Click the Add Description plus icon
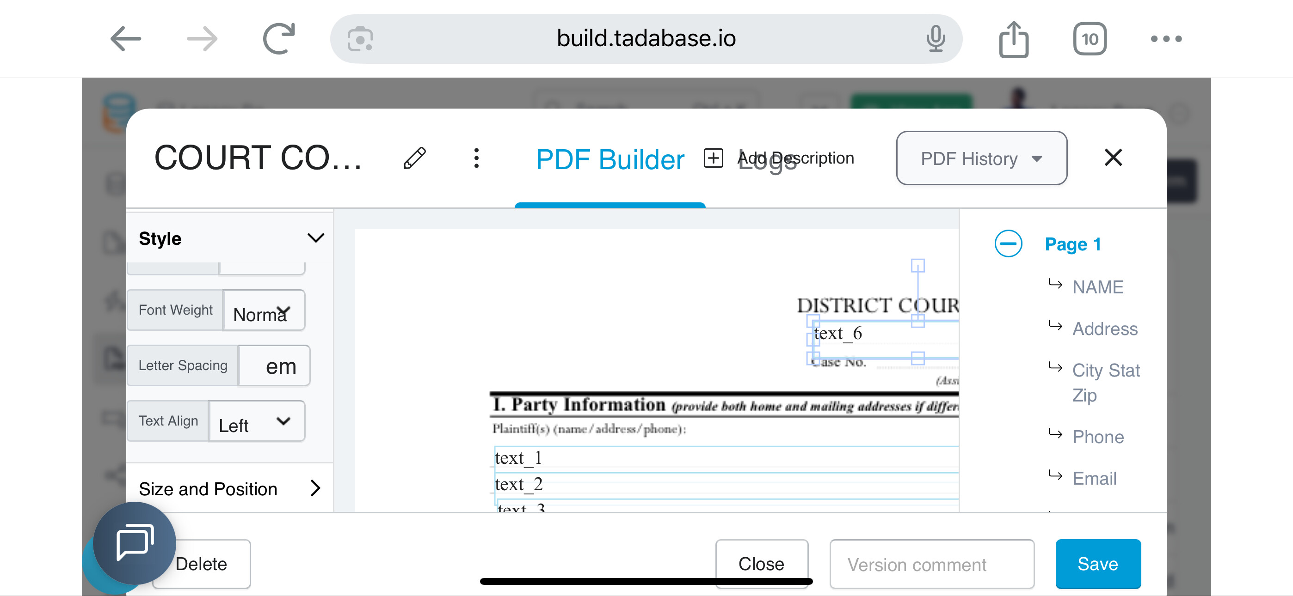 [x=713, y=158]
